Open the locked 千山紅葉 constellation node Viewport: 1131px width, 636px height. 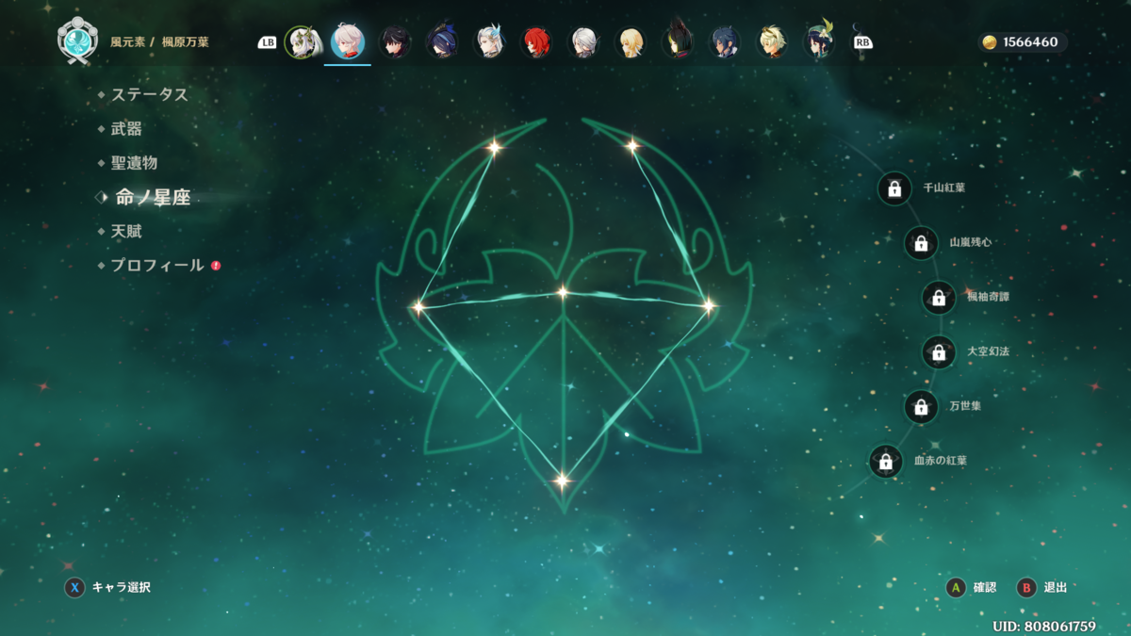pos(894,188)
